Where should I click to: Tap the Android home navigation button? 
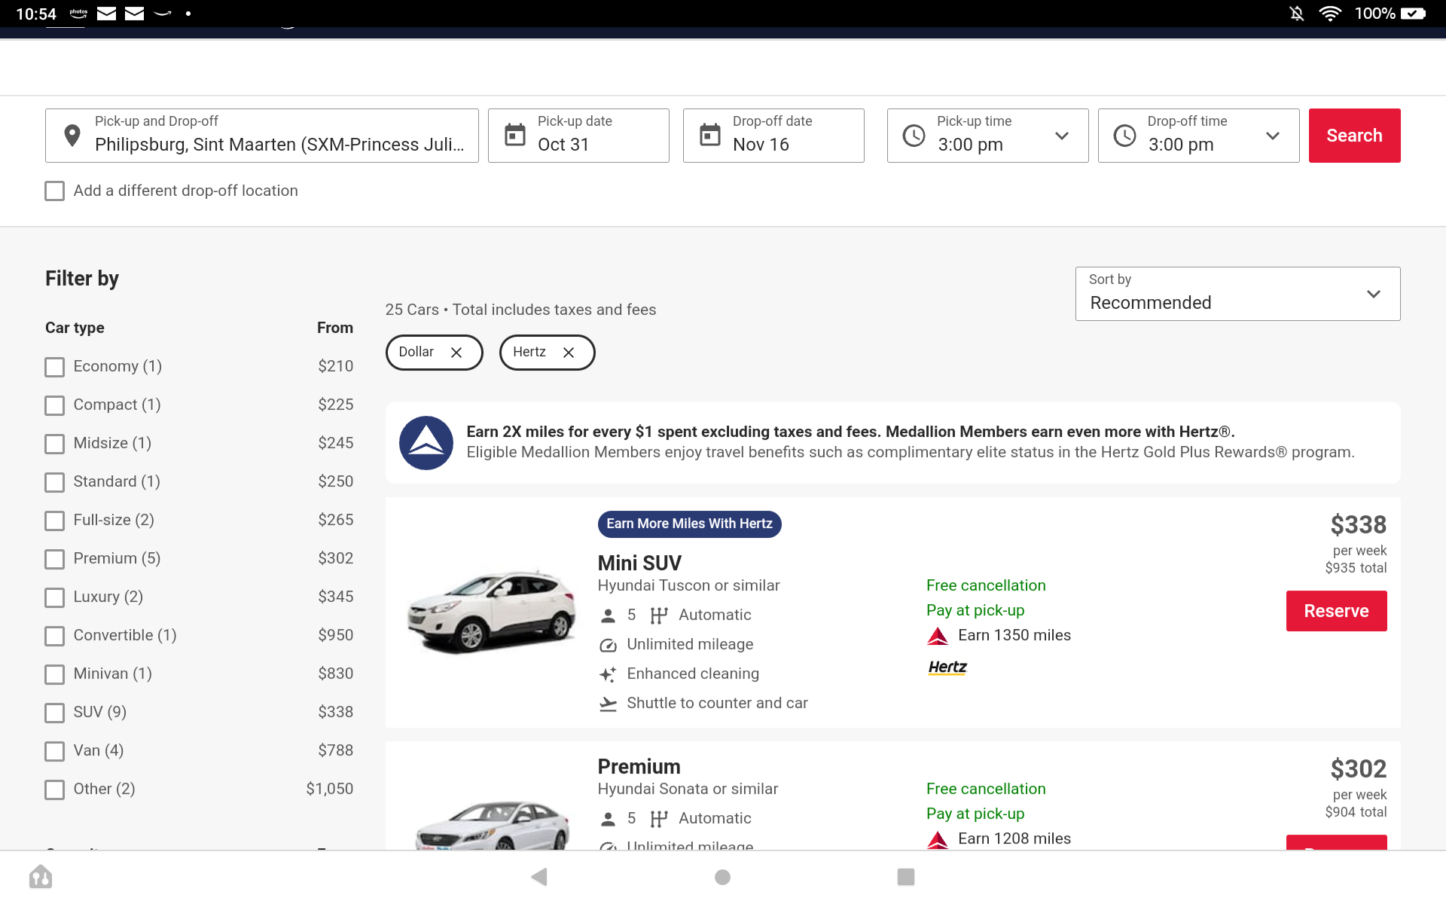723,877
